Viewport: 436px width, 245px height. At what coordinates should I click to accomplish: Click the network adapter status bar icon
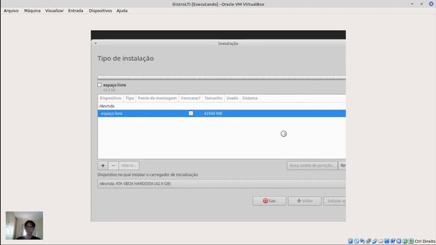pyautogui.click(x=369, y=241)
